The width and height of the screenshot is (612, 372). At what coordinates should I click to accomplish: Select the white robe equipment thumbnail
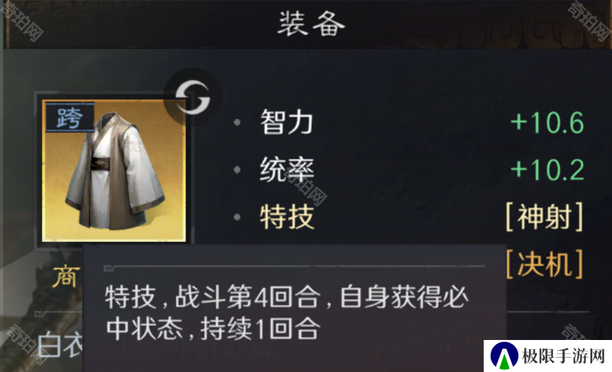click(x=114, y=170)
